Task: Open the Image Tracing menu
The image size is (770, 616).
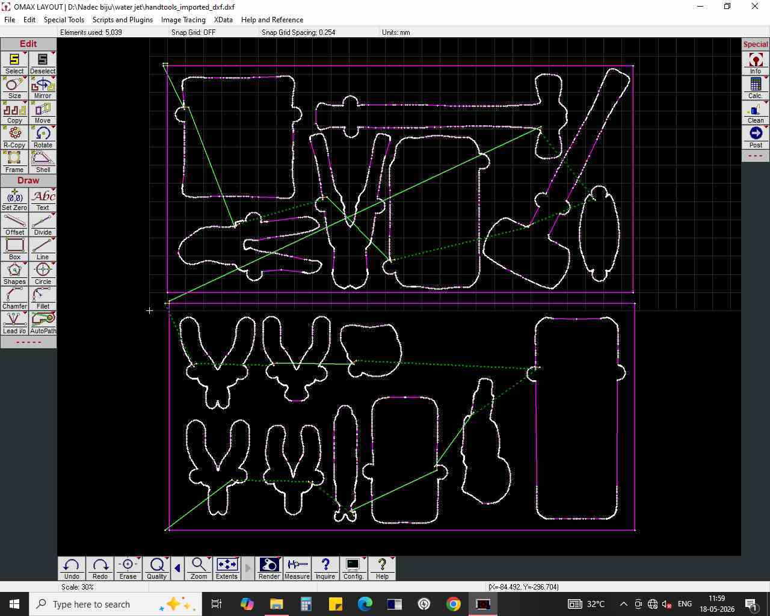Action: [x=183, y=20]
